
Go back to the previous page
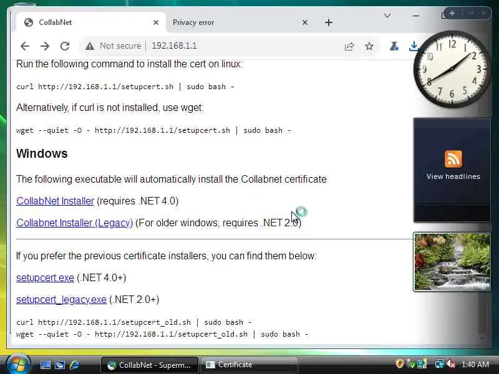(25, 46)
